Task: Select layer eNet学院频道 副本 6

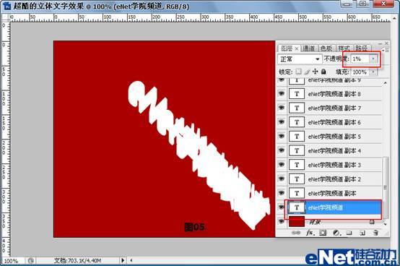Action: coord(334,123)
